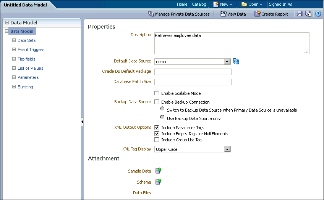The width and height of the screenshot is (324, 200).
Task: Select the Untitled Data Model tab
Action: tap(26, 5)
